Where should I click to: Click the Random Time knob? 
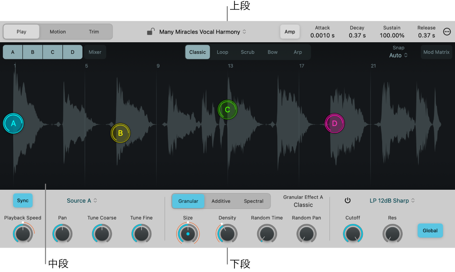267,234
